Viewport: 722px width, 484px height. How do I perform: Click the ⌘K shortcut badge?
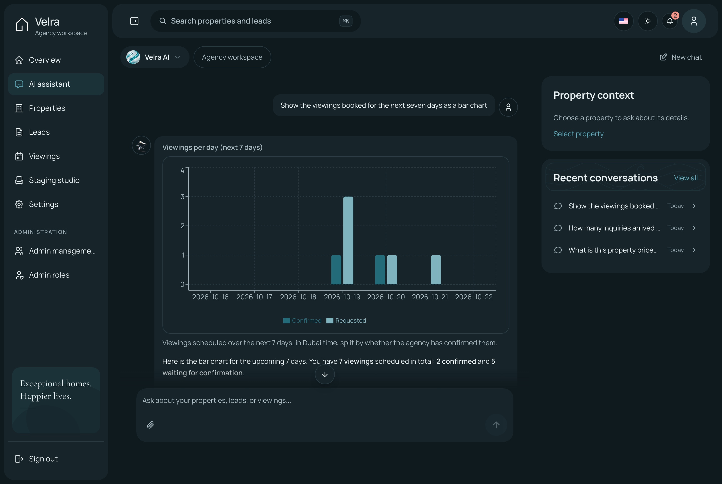pos(345,21)
